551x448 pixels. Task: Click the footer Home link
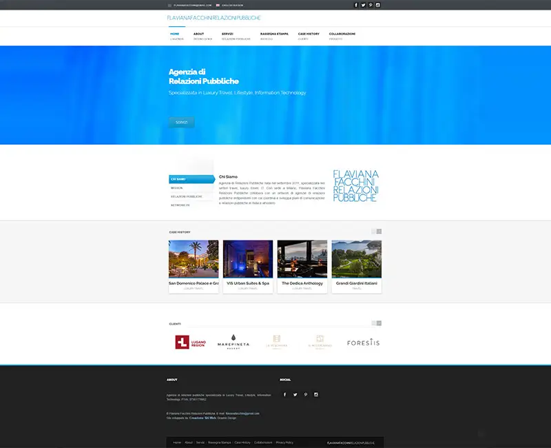[x=177, y=442]
